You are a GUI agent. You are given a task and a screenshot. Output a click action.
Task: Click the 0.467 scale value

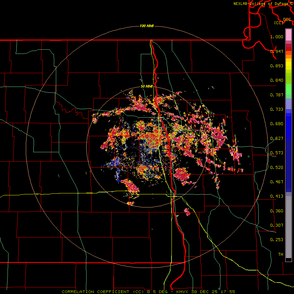click(x=277, y=182)
